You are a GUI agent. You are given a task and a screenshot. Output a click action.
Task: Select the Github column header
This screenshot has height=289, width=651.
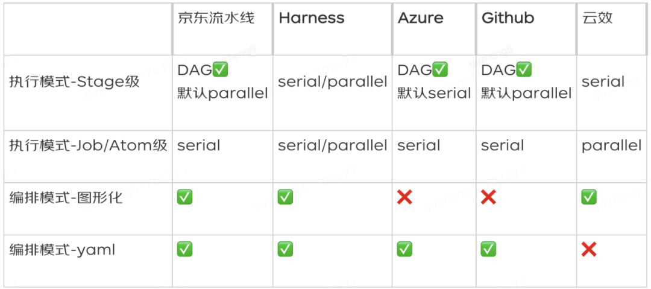coord(508,18)
